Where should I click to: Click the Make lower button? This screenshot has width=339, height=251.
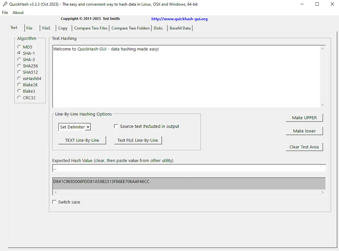[305, 131]
